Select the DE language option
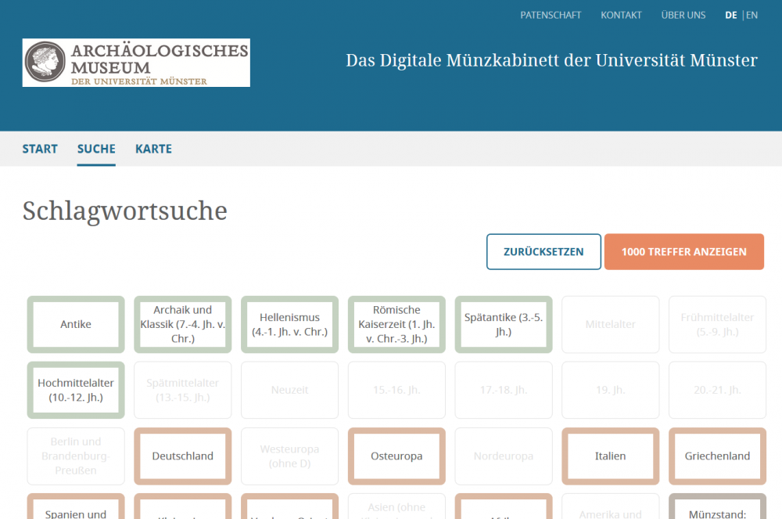The width and height of the screenshot is (782, 519). point(730,15)
